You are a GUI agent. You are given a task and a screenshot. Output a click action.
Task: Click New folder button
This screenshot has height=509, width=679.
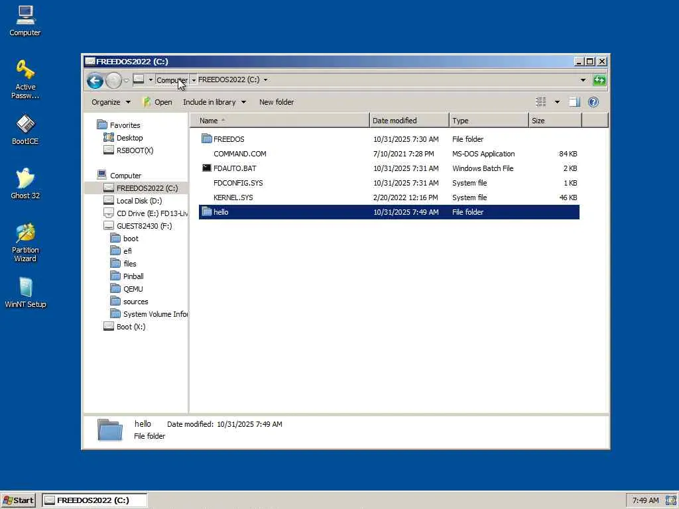pos(277,102)
